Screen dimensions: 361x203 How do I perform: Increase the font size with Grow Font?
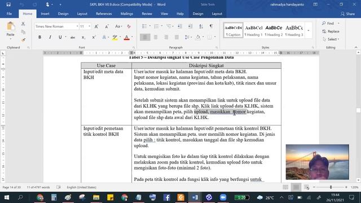96,27
